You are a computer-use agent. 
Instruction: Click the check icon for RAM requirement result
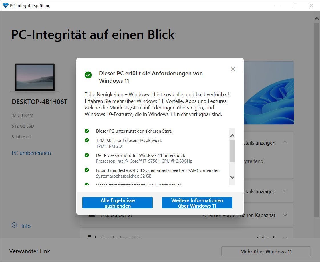[x=87, y=170]
